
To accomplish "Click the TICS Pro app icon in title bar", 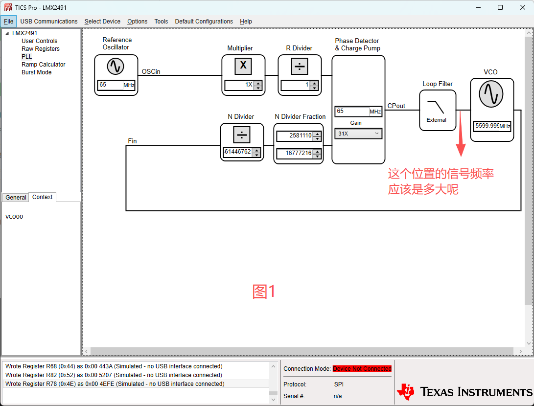I will pyautogui.click(x=8, y=7).
